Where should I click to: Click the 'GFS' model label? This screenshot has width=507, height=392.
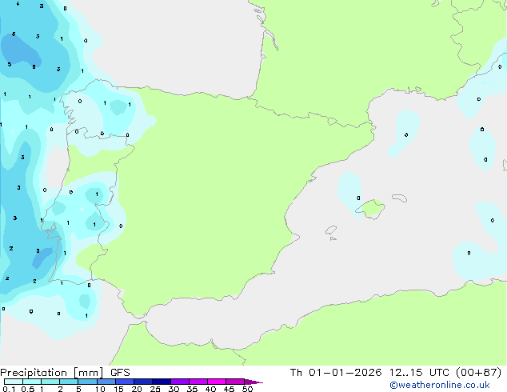click(x=120, y=373)
